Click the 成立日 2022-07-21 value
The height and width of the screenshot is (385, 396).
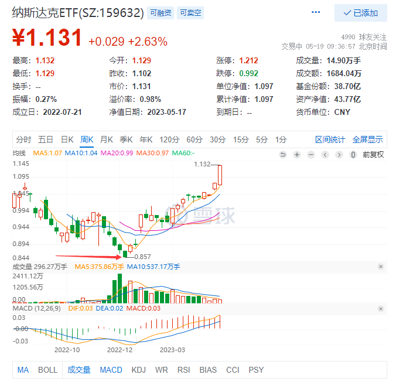click(x=62, y=112)
